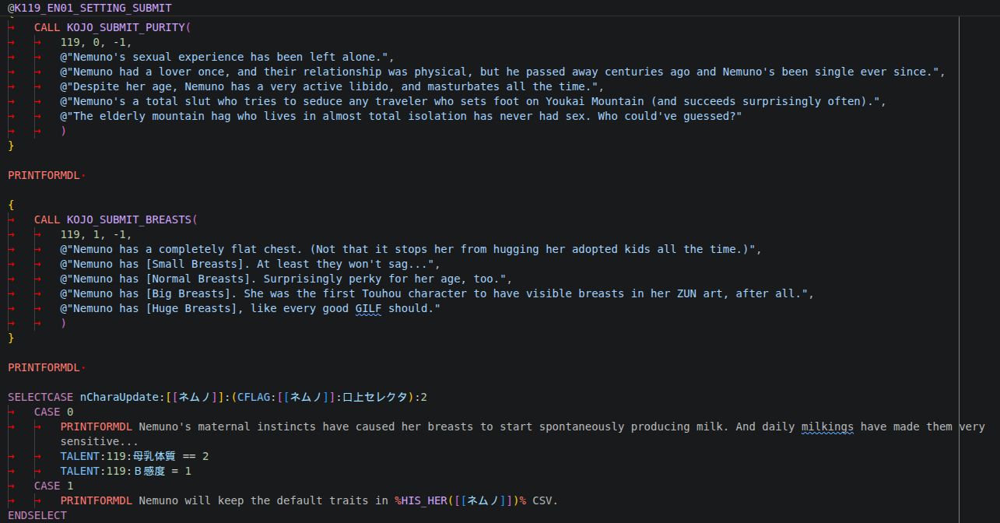Image resolution: width=1000 pixels, height=523 pixels.
Task: Click the first PRINTFORMDL keyword line
Action: click(x=44, y=175)
